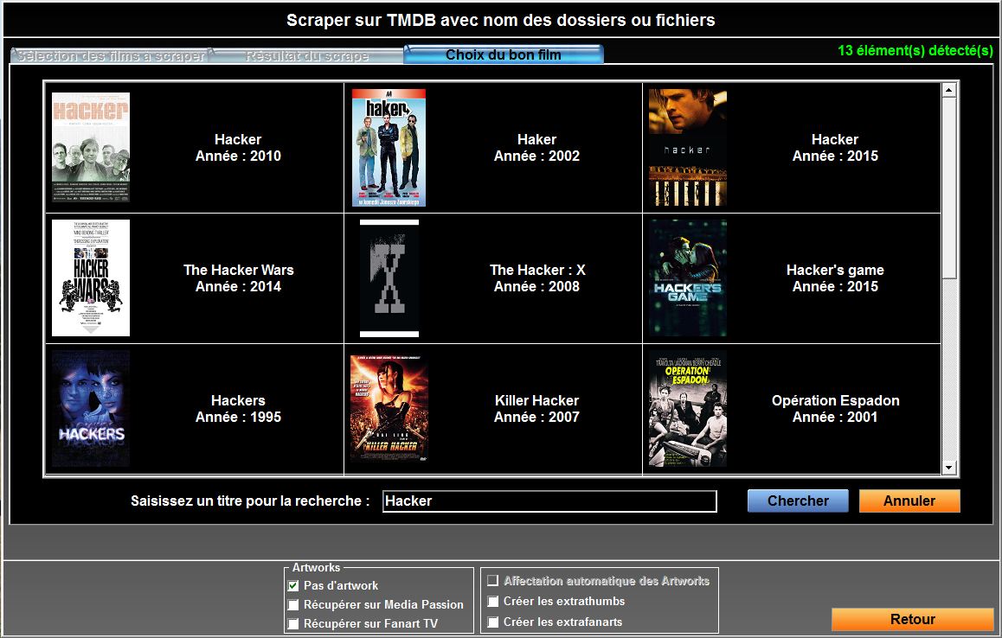Viewport: 1002px width, 638px height.
Task: Choose the Hackers 1995 poster
Action: (x=91, y=409)
